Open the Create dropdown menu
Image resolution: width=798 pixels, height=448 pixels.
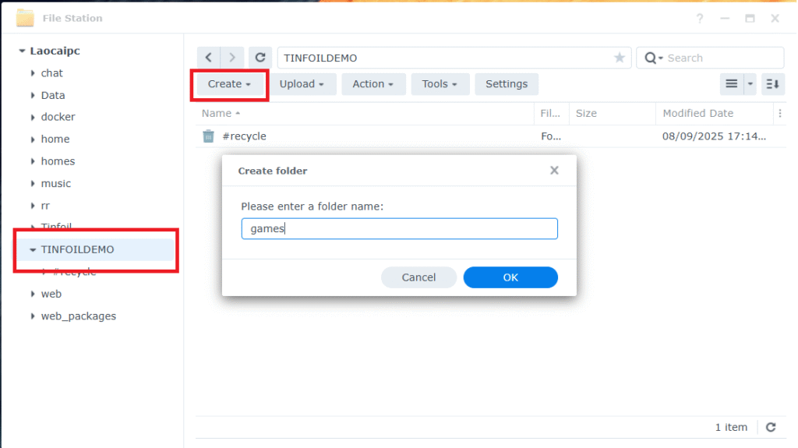click(x=229, y=84)
